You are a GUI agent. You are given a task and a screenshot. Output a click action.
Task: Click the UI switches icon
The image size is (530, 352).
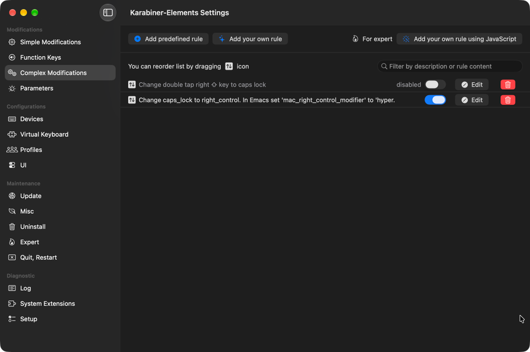pos(12,165)
